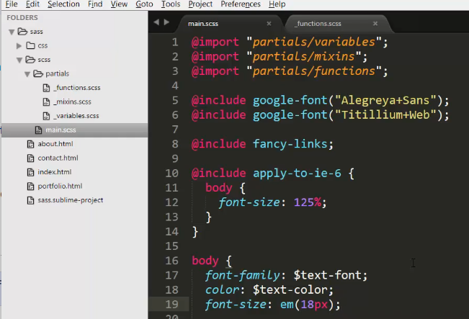Viewport: 469px width, 319px height.
Task: Switch to the _functions.scss tab
Action: [x=317, y=24]
